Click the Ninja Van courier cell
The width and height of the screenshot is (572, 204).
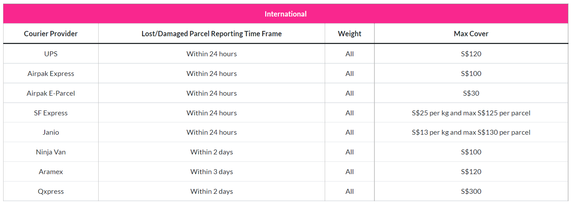point(51,152)
